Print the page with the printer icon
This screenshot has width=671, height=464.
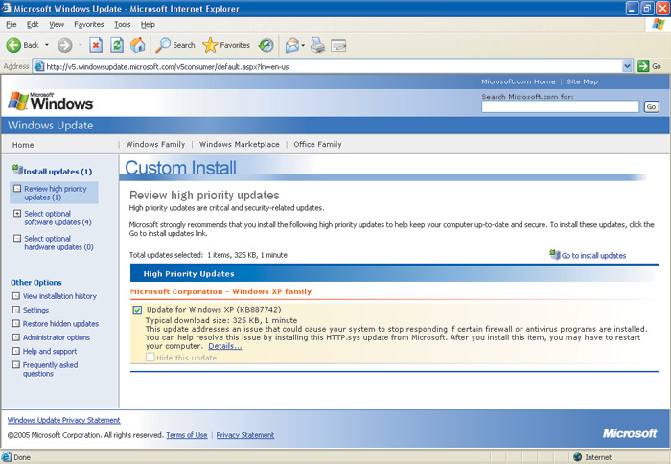click(x=318, y=45)
